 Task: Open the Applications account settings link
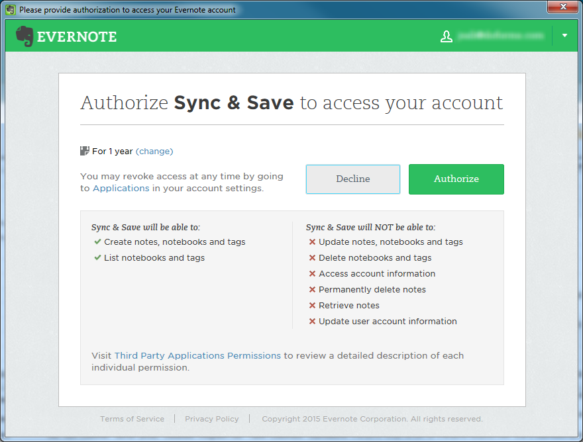[121, 189]
